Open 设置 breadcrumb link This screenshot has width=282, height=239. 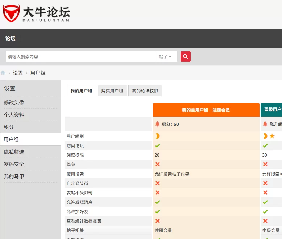tap(18, 73)
